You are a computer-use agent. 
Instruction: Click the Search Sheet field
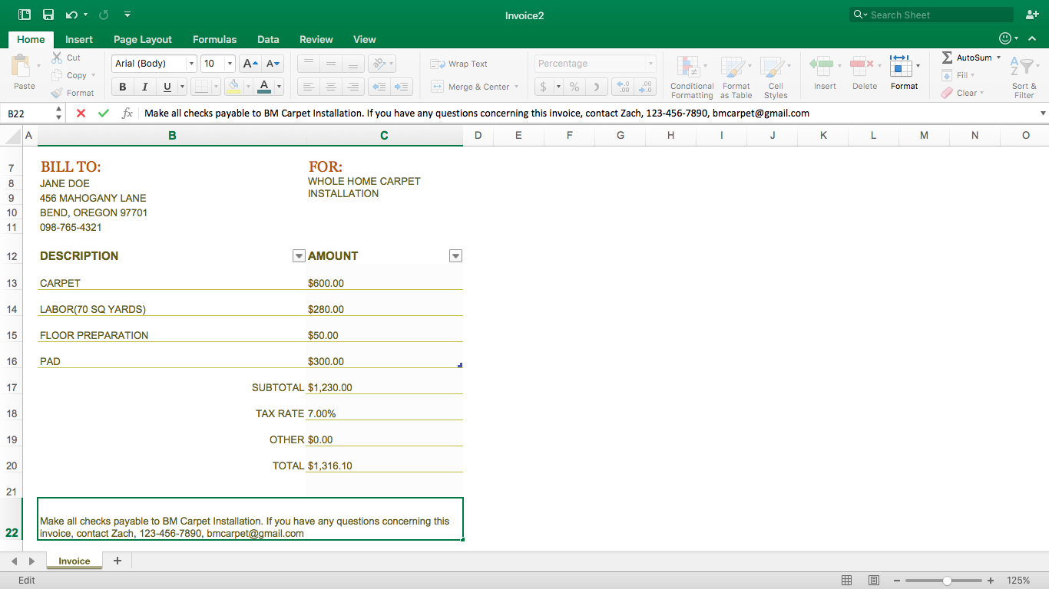point(932,15)
